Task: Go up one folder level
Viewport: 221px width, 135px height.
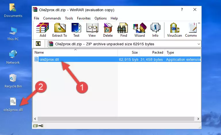Action: pyautogui.click(x=38, y=44)
